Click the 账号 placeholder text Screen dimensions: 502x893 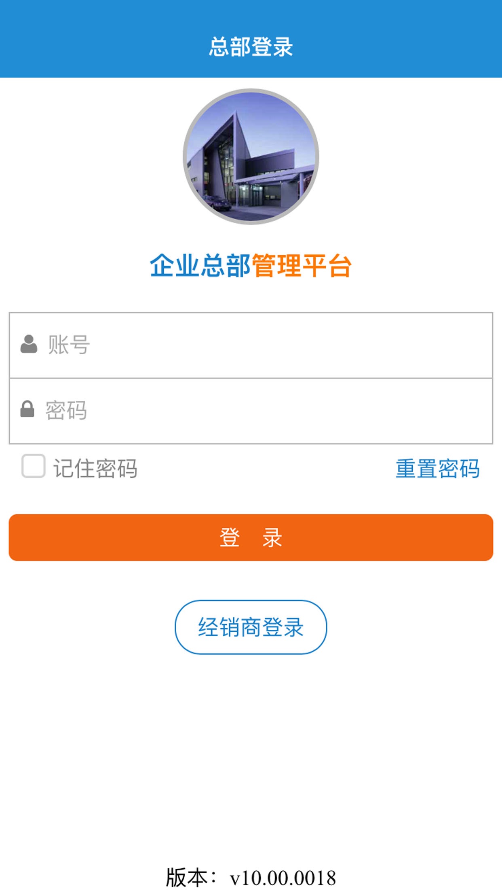[69, 345]
